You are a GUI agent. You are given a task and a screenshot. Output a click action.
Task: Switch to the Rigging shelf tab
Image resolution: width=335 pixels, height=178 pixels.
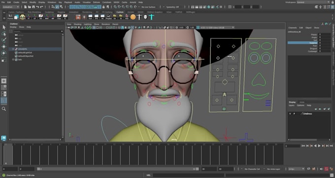tap(61, 12)
